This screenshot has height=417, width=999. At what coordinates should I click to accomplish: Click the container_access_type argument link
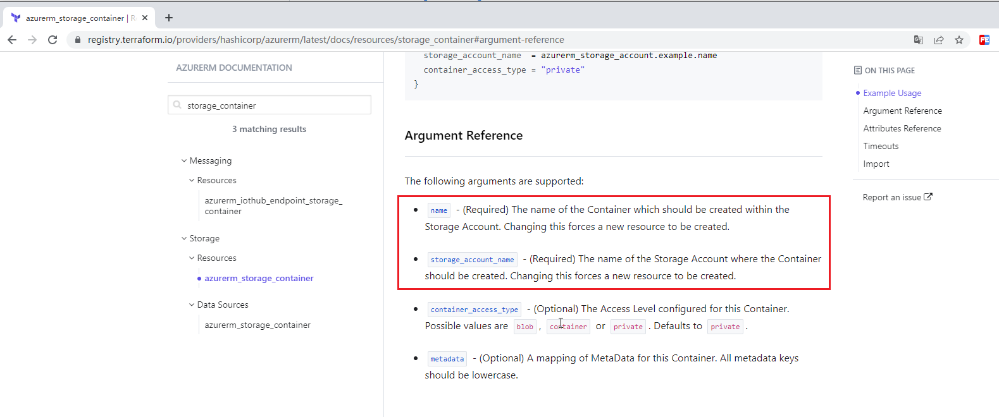click(x=475, y=310)
